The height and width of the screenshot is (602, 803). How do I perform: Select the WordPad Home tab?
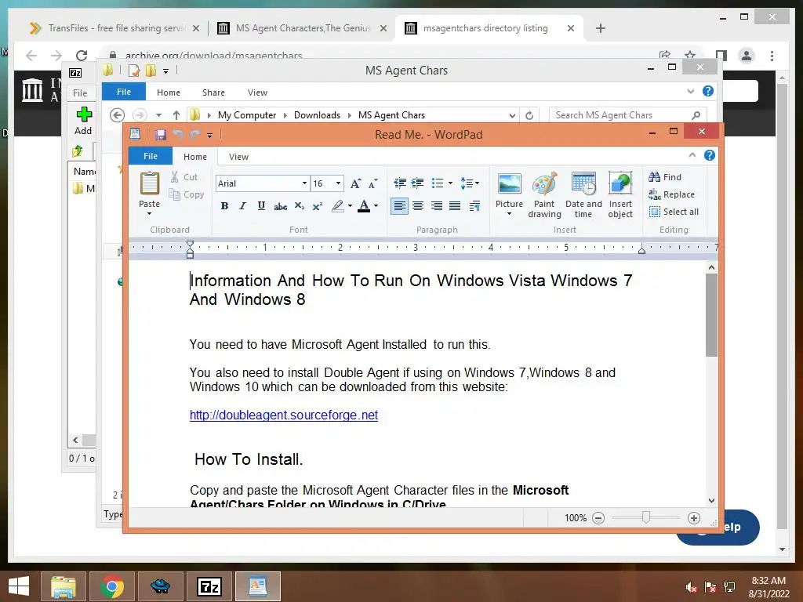[195, 157]
